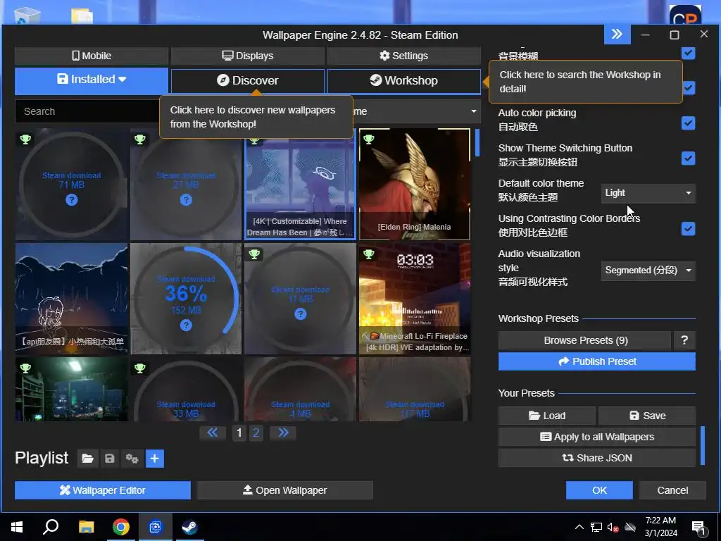721x541 pixels.
Task: Click Open Wallpaper button
Action: tap(284, 490)
